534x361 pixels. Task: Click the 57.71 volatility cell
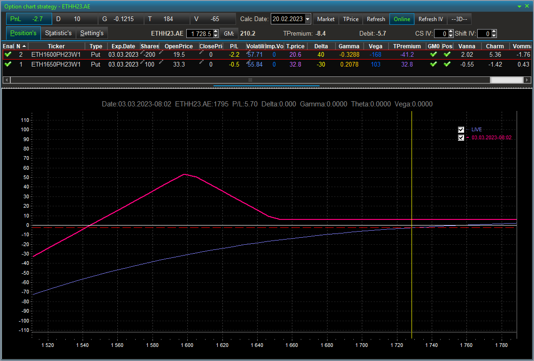point(255,54)
